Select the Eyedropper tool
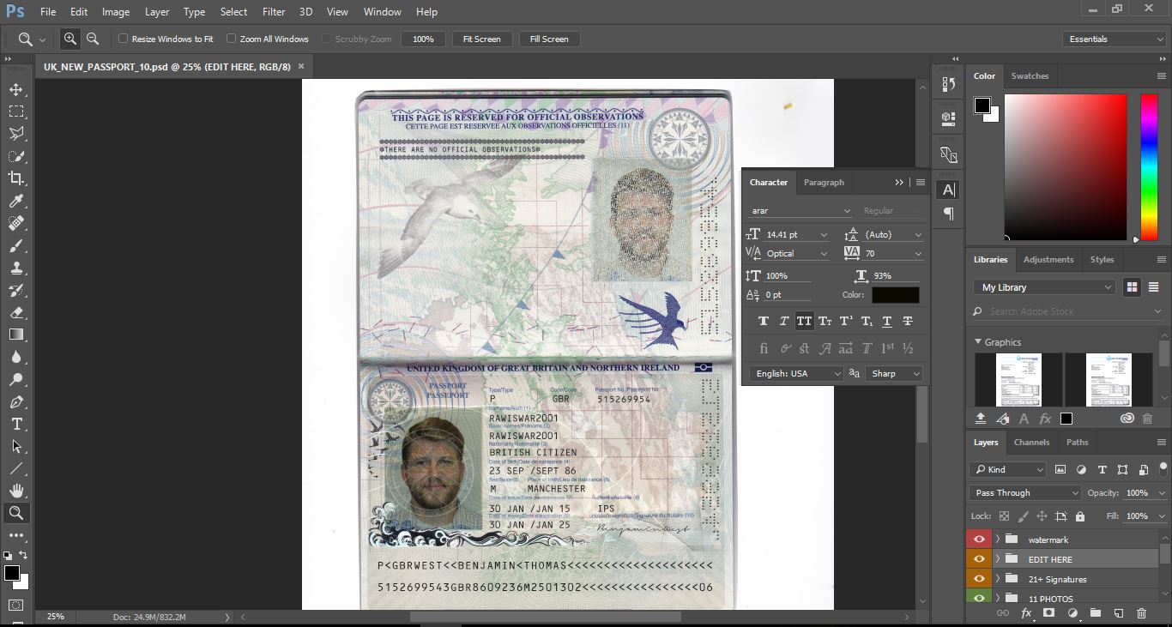The width and height of the screenshot is (1172, 627). pos(16,201)
